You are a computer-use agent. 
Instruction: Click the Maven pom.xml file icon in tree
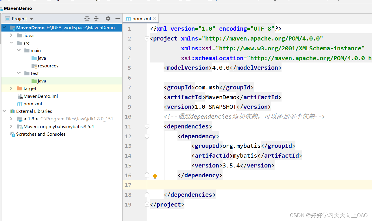[x=20, y=104]
